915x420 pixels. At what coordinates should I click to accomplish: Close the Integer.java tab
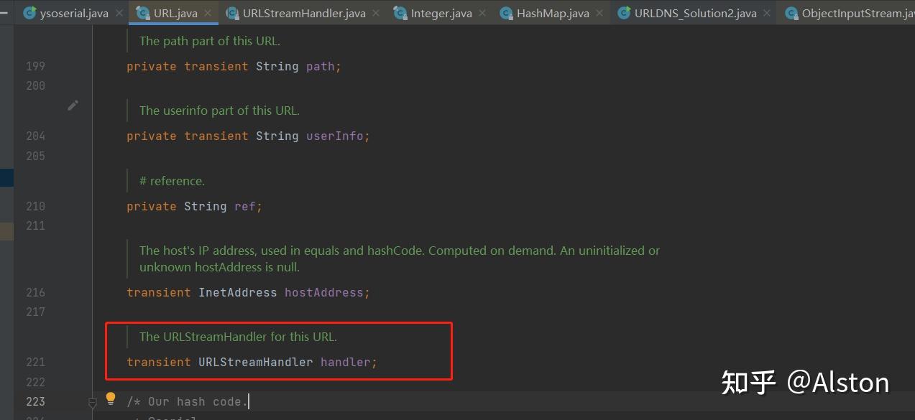[x=482, y=13]
